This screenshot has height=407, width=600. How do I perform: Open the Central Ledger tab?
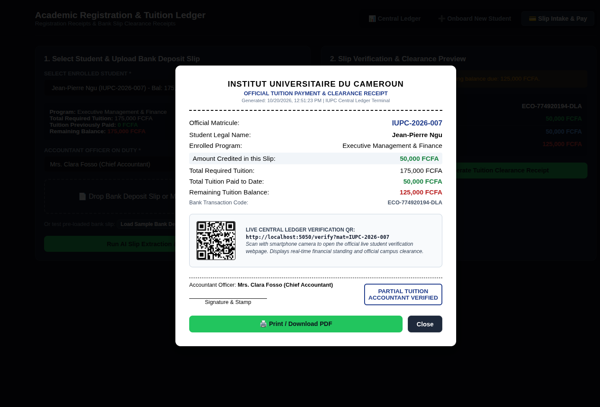point(394,19)
